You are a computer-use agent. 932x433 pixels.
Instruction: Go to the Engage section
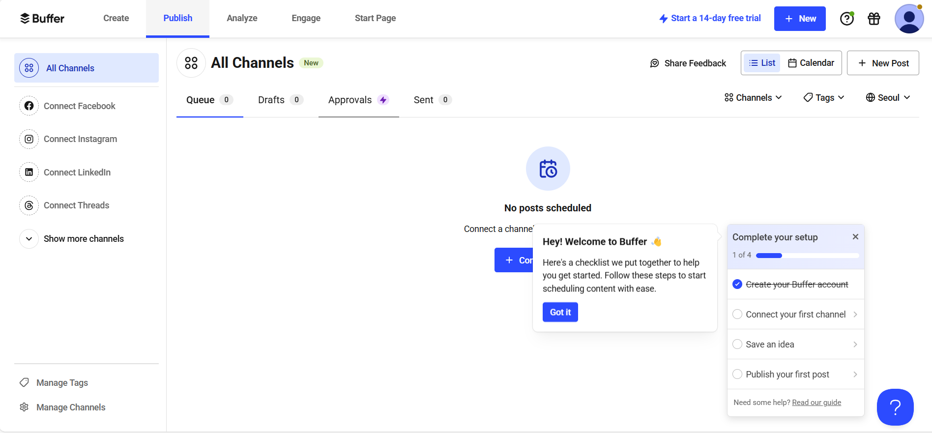click(x=306, y=18)
